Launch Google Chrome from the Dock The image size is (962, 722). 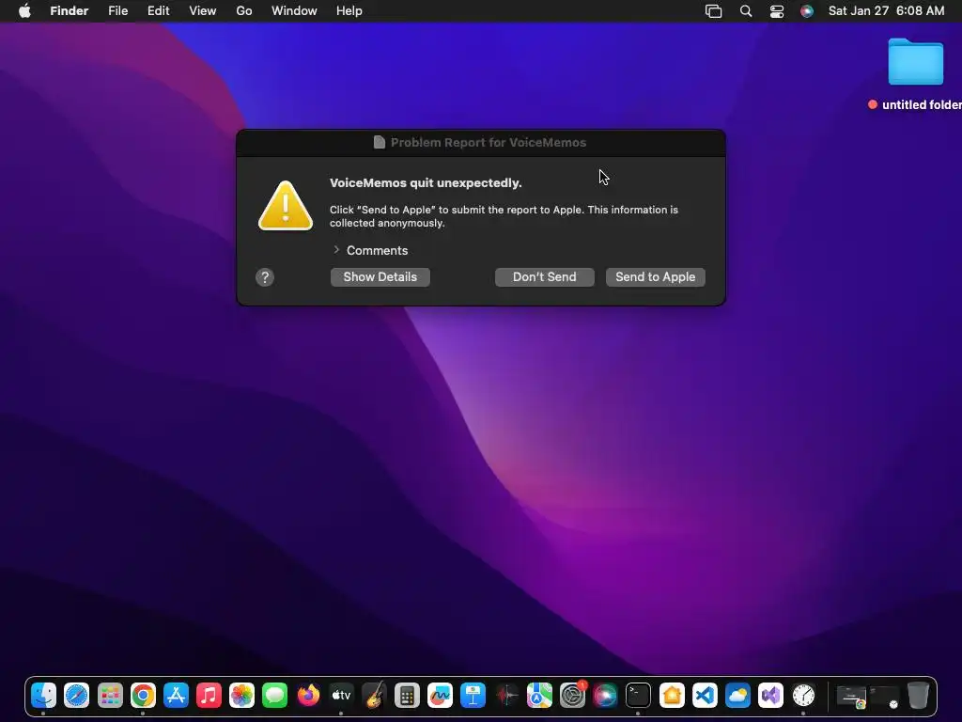(143, 696)
